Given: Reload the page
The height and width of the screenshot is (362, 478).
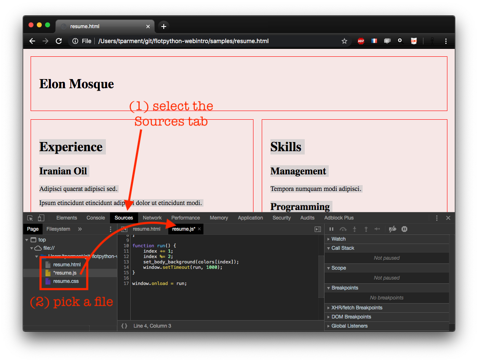Looking at the screenshot, I should click(59, 41).
